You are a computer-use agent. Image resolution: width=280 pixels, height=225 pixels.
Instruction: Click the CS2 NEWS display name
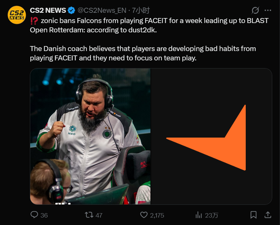click(x=48, y=10)
